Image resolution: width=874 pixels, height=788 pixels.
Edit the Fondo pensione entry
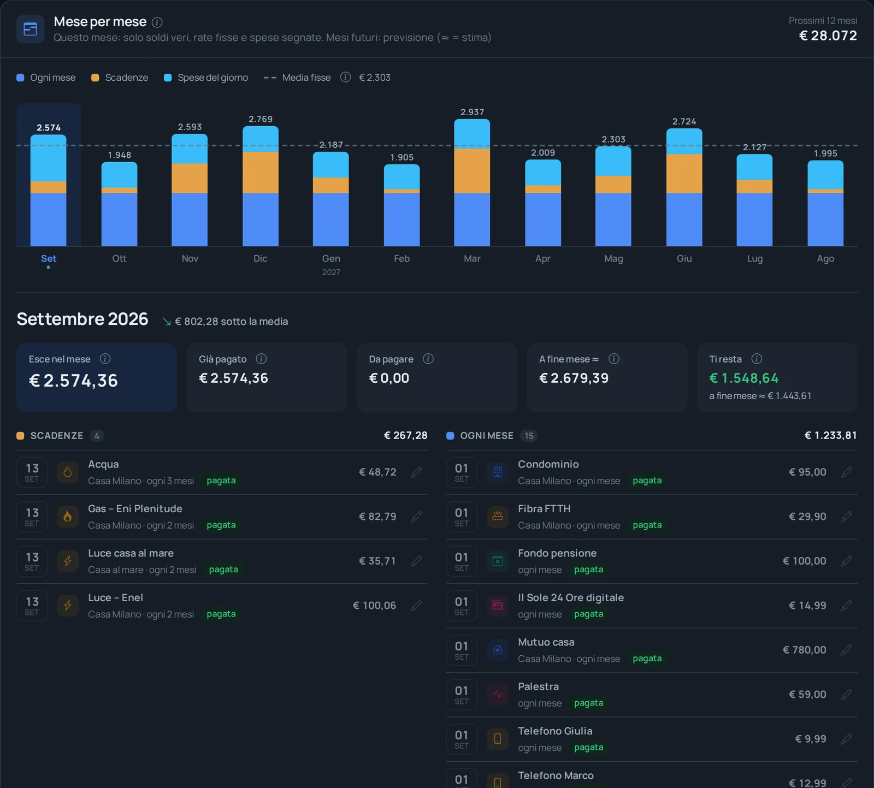(x=847, y=561)
